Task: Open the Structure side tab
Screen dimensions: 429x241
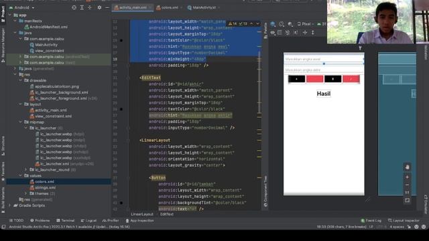Action: click(3, 146)
